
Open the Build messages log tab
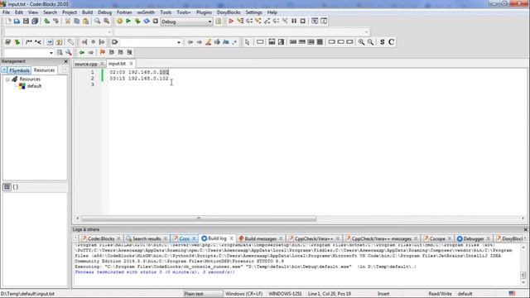point(260,238)
